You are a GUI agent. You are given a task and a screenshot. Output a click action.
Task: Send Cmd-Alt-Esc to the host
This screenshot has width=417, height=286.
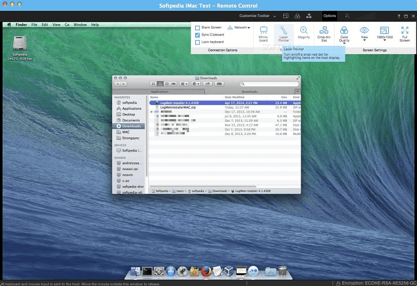[324, 33]
